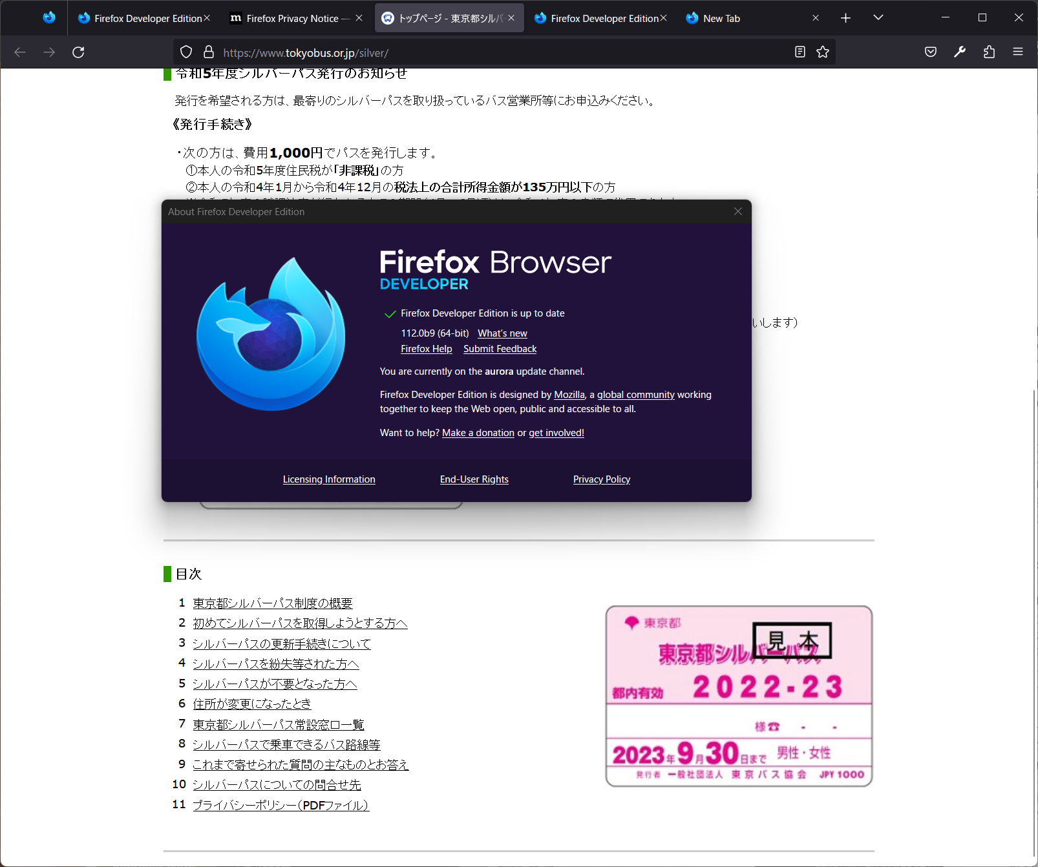Screen dimensions: 1038x867
Task: Switch to the Firefox Privacy Notice tab
Action: pos(291,19)
